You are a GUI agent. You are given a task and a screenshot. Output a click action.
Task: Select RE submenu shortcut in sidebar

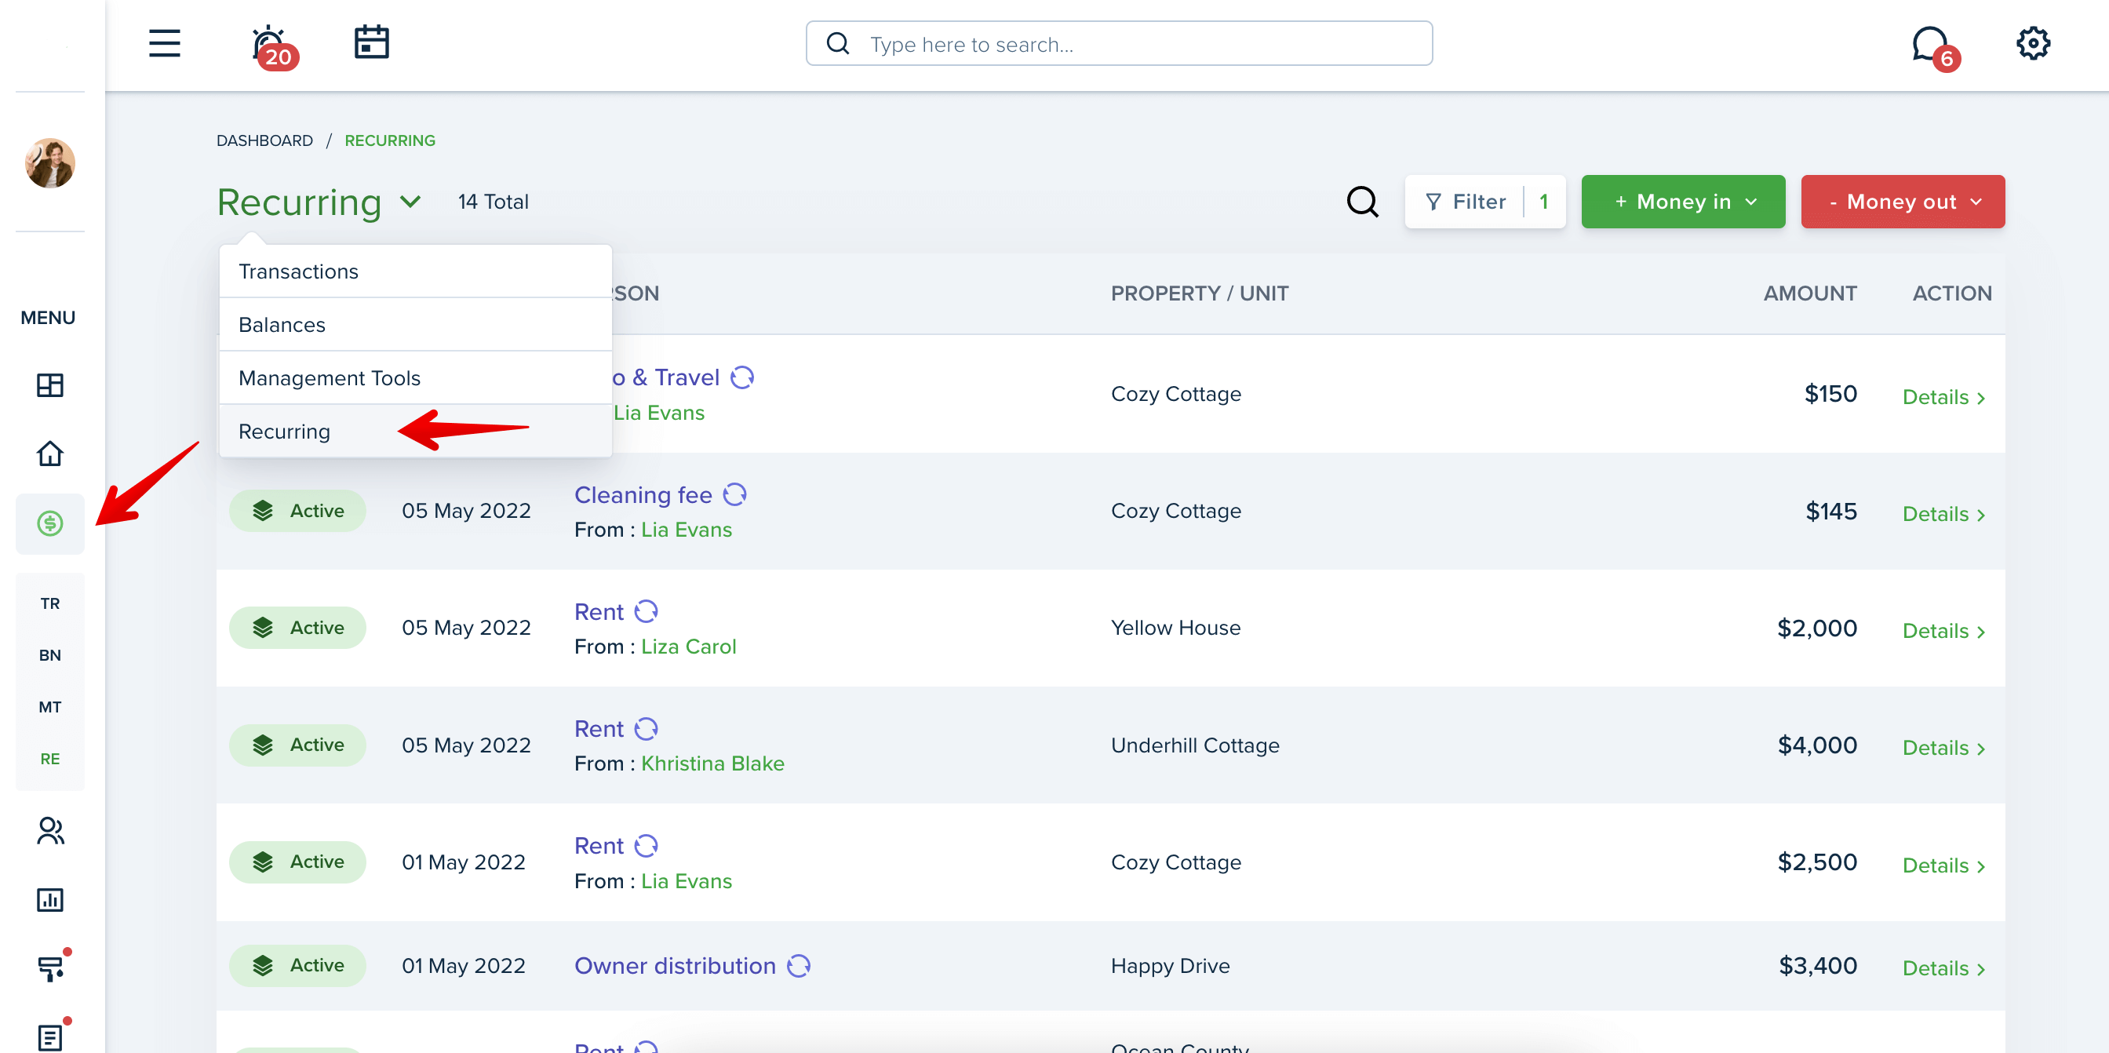pos(50,759)
